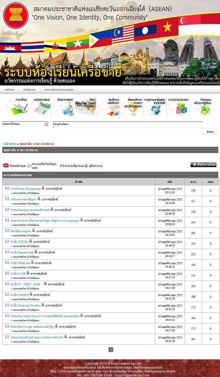The height and width of the screenshot is (377, 220).
Task: Open the การคำนวณ (Computing) topic link
Action: [x=25, y=189]
